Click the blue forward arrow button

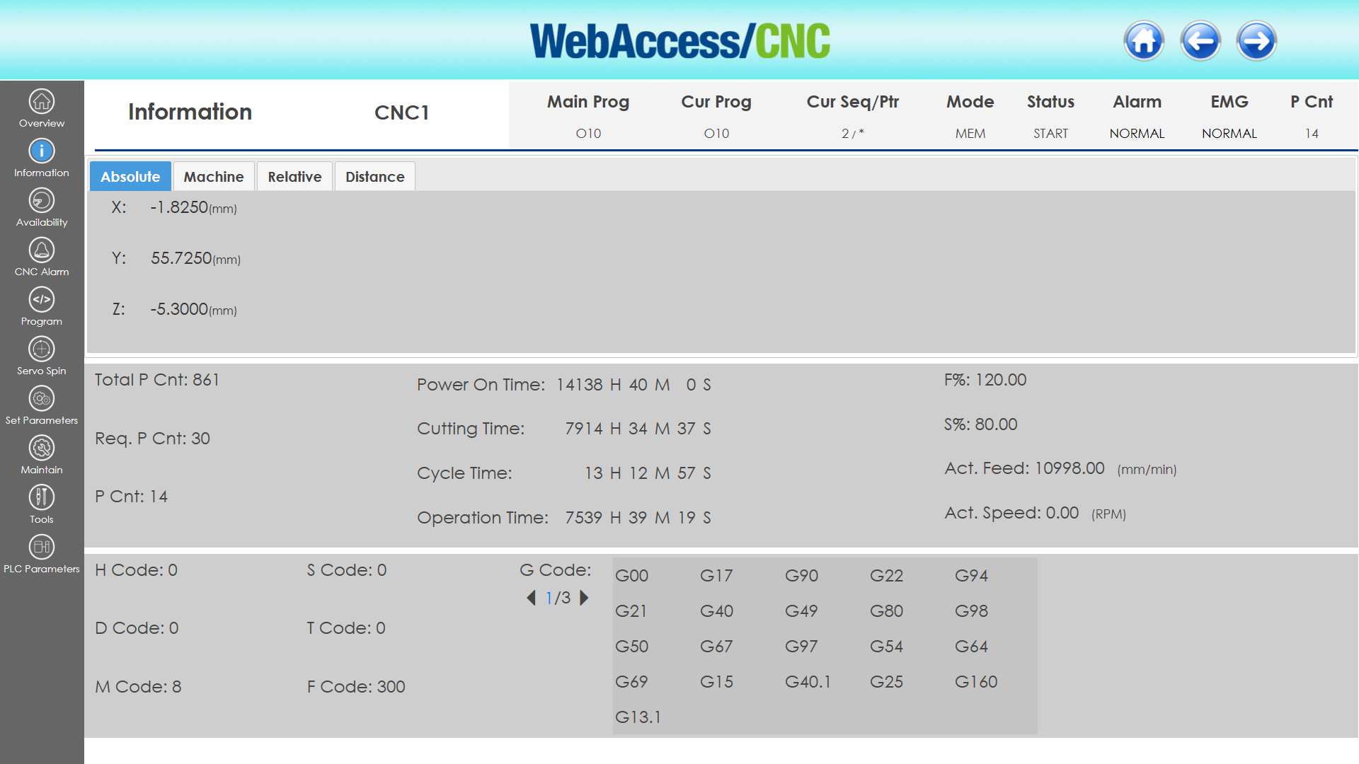coord(1256,41)
